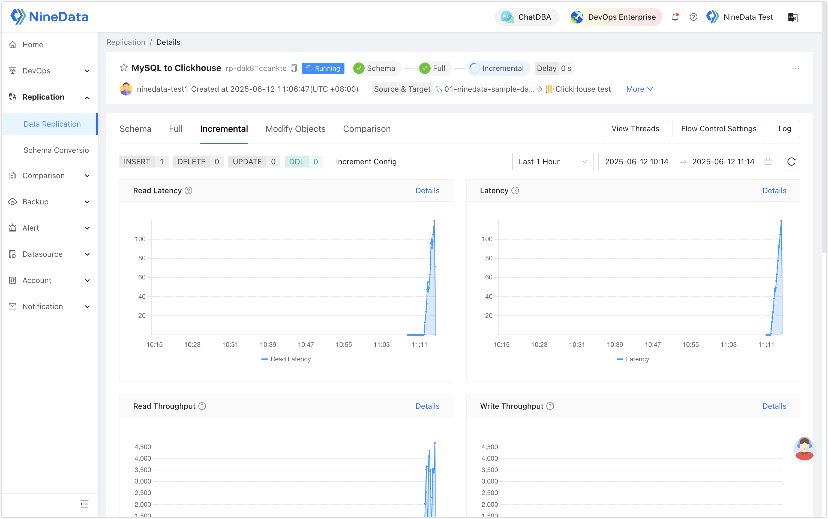828x519 pixels.
Task: Toggle the Latency legend series
Action: [633, 359]
